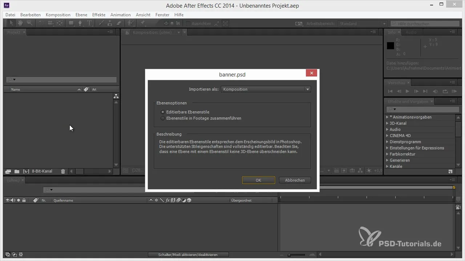Select the Rectangle shape tool
This screenshot has width=465, height=261.
71,24
